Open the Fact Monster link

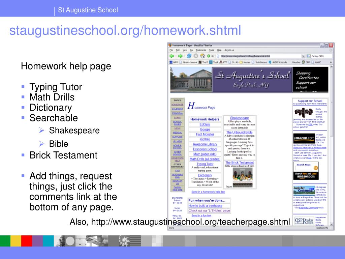(x=205, y=134)
